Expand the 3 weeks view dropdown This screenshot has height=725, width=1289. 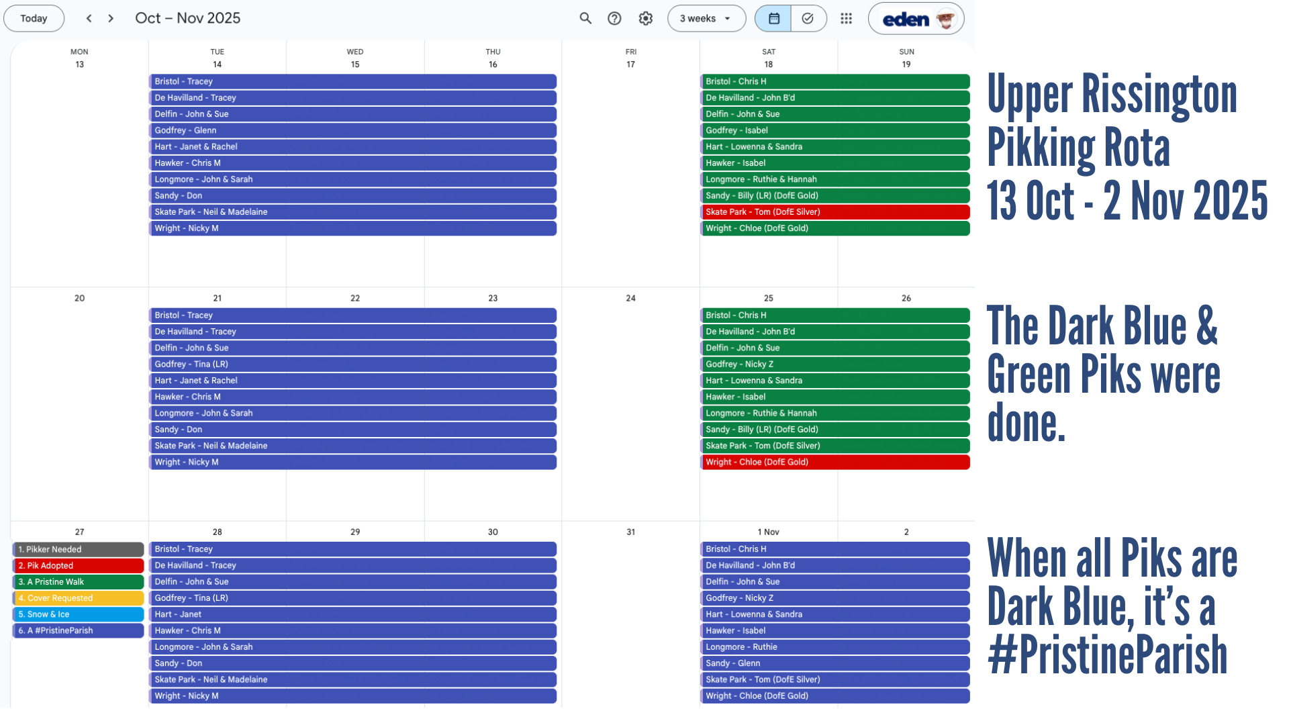point(706,18)
